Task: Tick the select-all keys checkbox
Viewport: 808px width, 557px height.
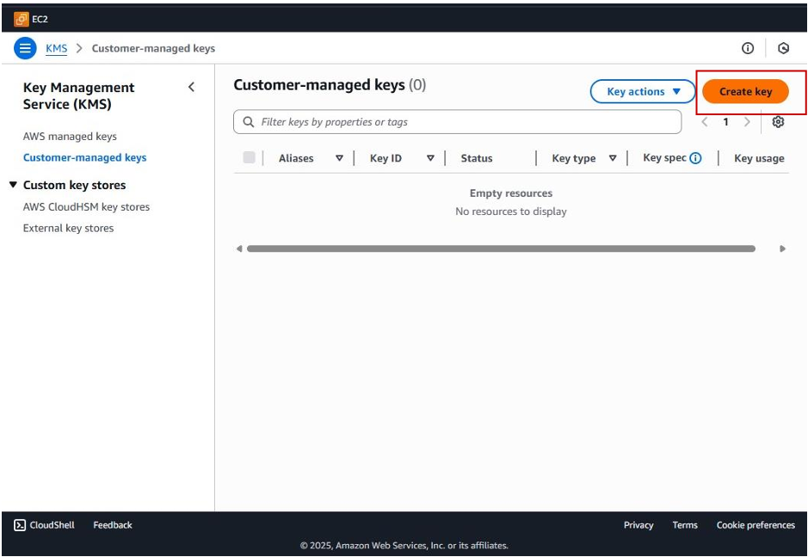Action: [249, 157]
